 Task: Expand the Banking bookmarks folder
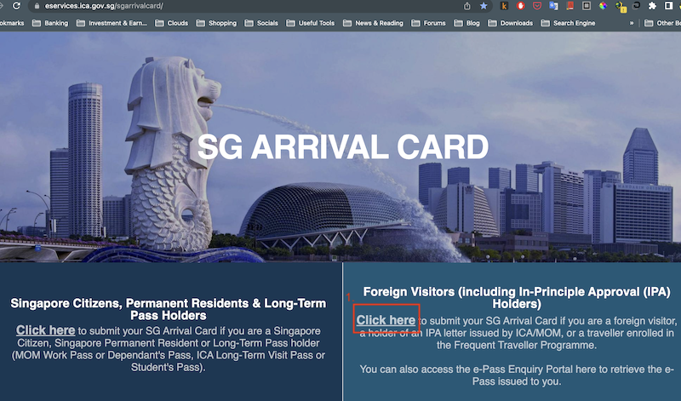[49, 23]
